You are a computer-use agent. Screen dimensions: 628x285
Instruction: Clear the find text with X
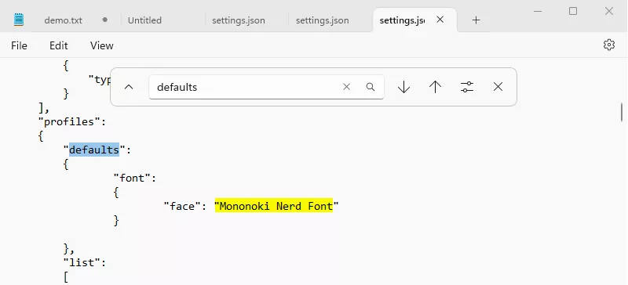coord(346,87)
